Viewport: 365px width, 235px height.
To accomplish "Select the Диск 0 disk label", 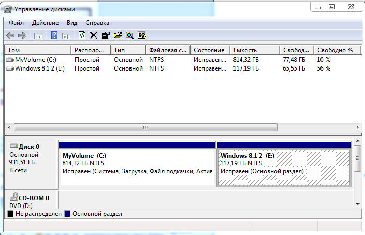I will (29, 147).
